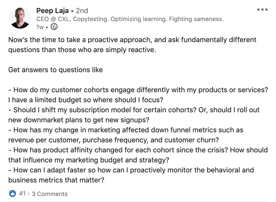View the 41 reactions count
The width and height of the screenshot is (276, 202).
click(x=22, y=194)
